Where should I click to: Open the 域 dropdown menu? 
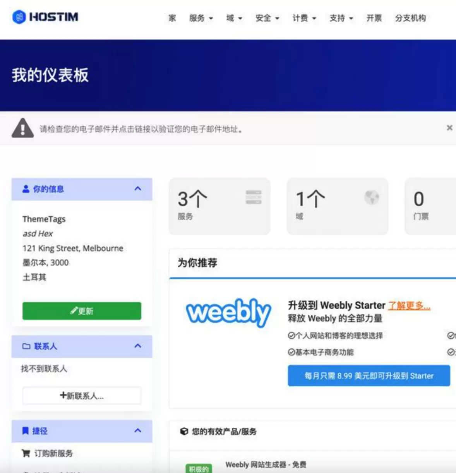click(x=234, y=18)
